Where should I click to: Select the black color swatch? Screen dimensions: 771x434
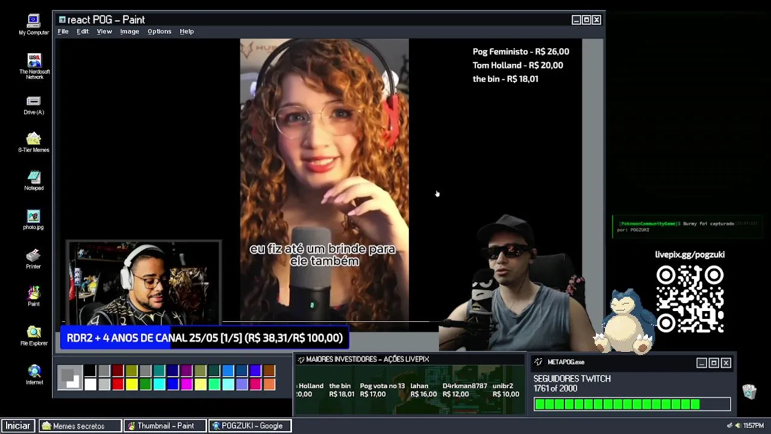pos(90,370)
